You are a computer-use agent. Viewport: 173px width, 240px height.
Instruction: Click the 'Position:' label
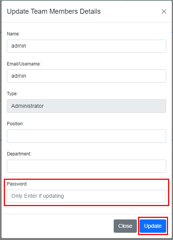(15, 124)
